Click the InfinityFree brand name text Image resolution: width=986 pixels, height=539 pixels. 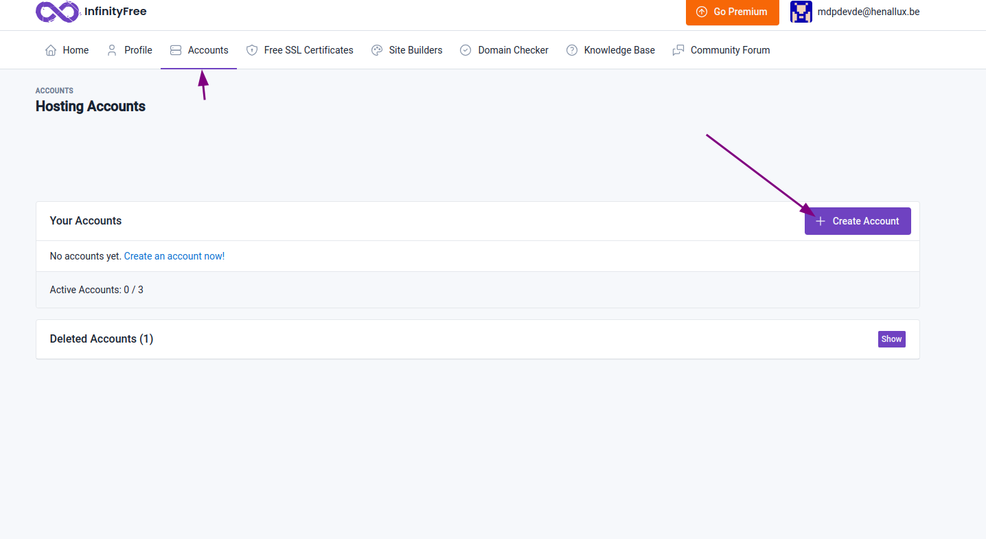(115, 12)
